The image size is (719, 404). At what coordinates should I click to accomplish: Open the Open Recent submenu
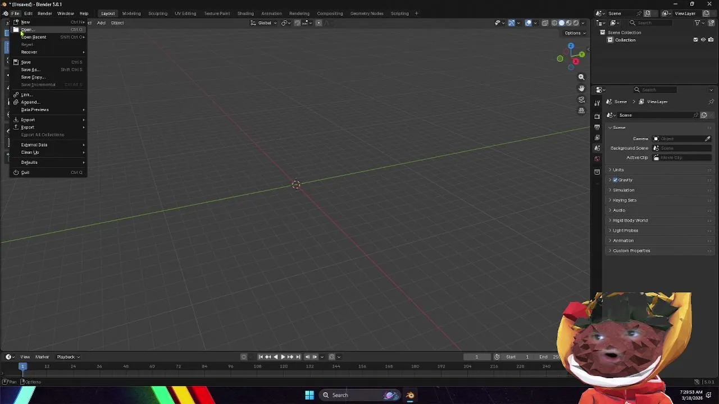48,37
